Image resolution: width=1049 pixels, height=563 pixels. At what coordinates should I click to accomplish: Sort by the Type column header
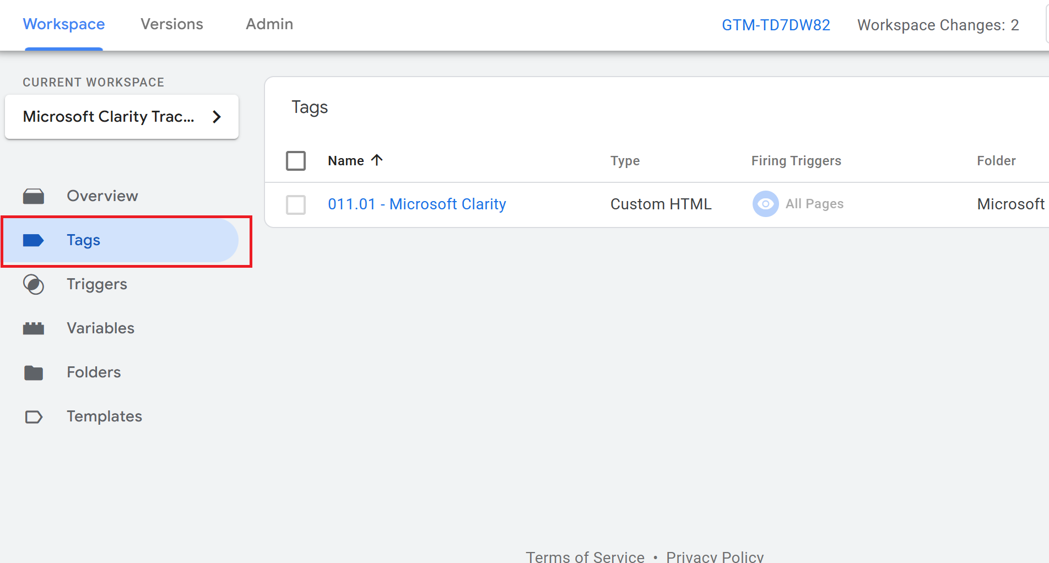[625, 161]
